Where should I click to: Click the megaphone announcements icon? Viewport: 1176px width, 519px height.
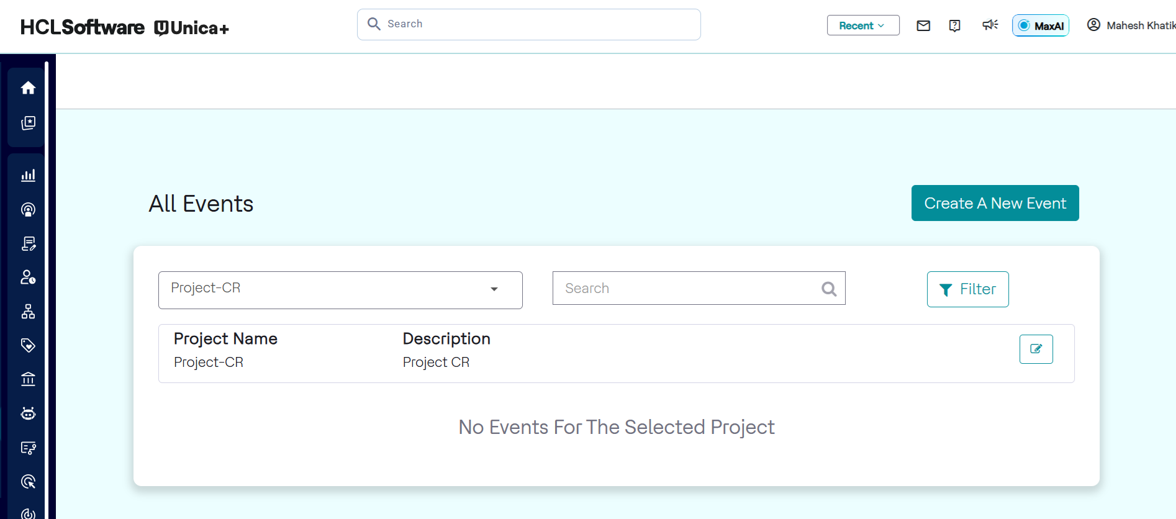point(990,25)
